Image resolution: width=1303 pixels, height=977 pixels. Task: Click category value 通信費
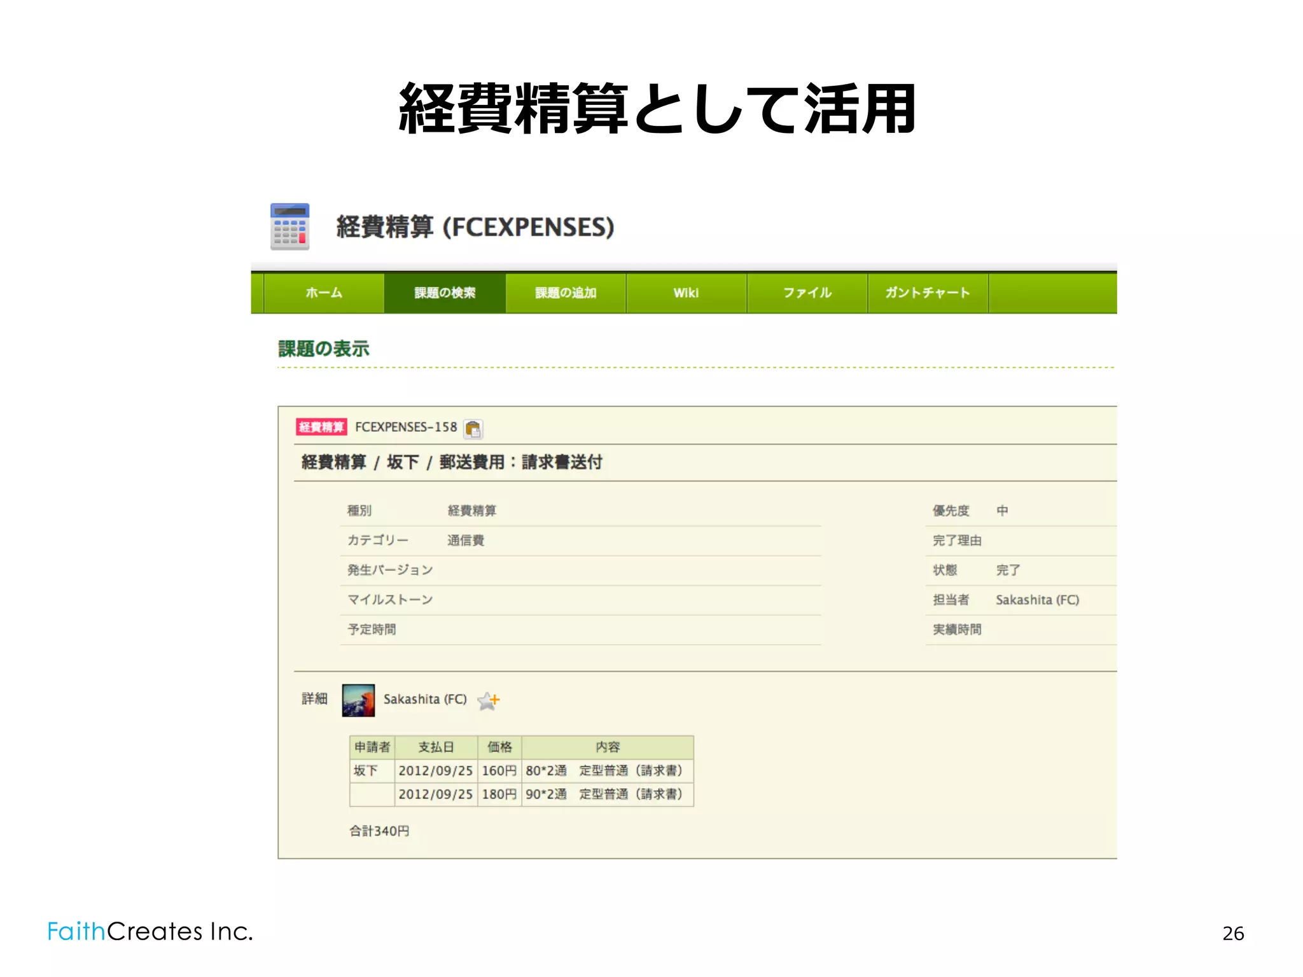point(465,540)
